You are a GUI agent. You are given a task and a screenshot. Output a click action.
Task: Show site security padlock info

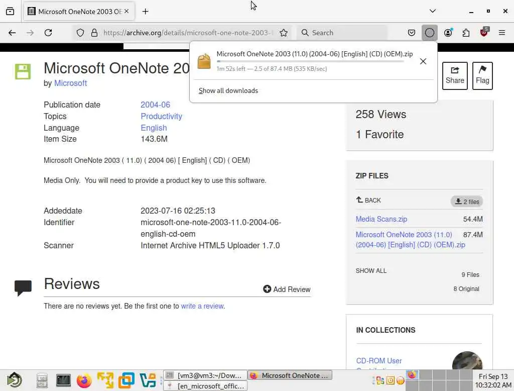point(94,33)
